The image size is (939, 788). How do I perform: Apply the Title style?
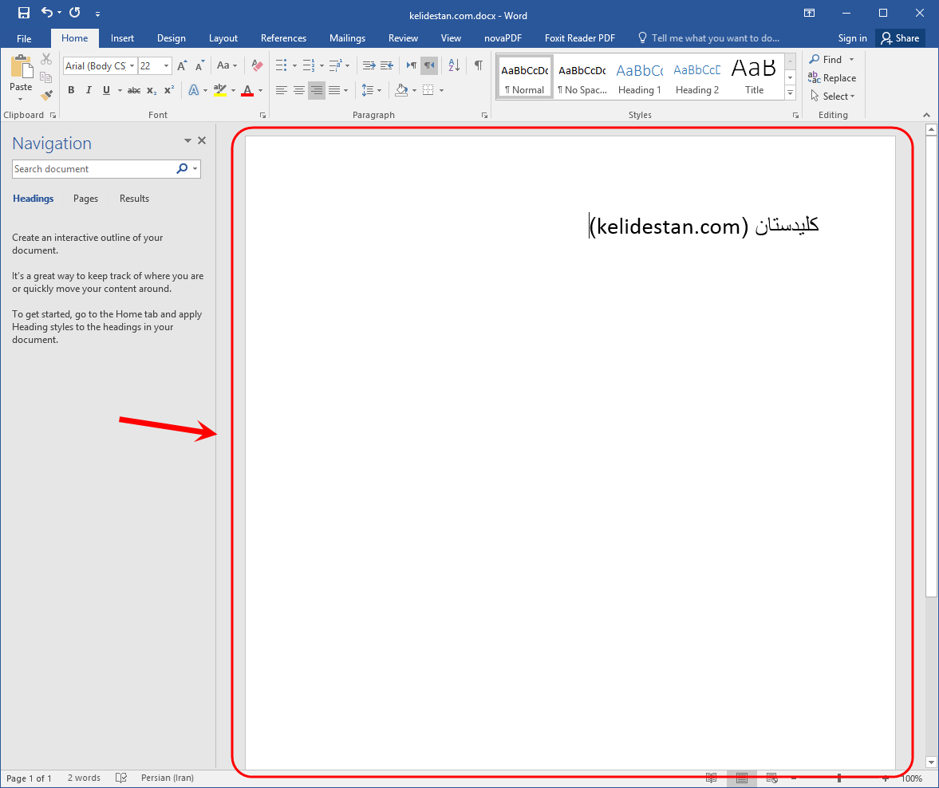click(x=754, y=77)
